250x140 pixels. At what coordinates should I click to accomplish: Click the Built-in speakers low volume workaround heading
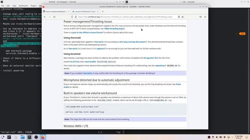(90, 93)
